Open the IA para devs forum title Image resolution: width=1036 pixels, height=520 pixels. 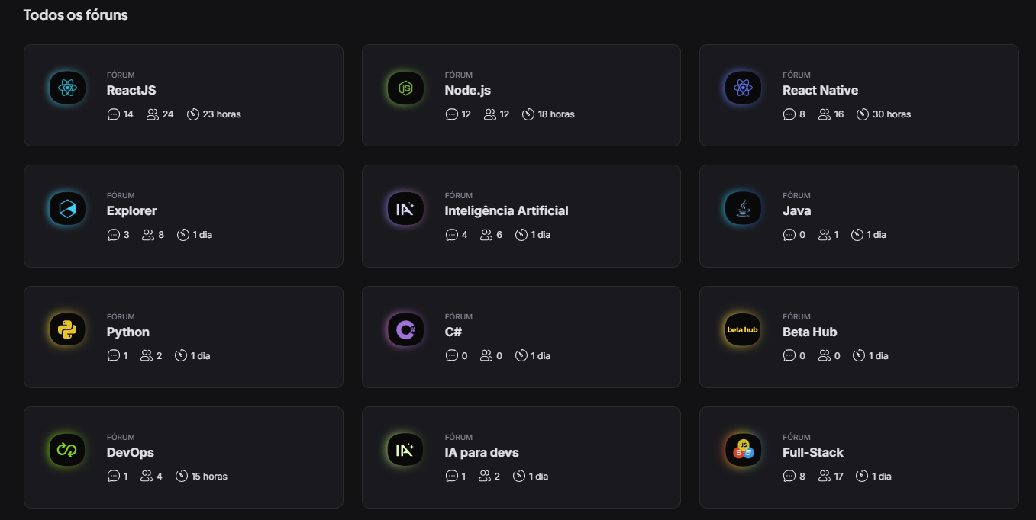pyautogui.click(x=482, y=452)
